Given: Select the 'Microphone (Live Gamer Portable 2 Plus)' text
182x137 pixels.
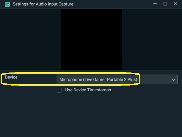Looking at the screenshot, I should [98, 79].
